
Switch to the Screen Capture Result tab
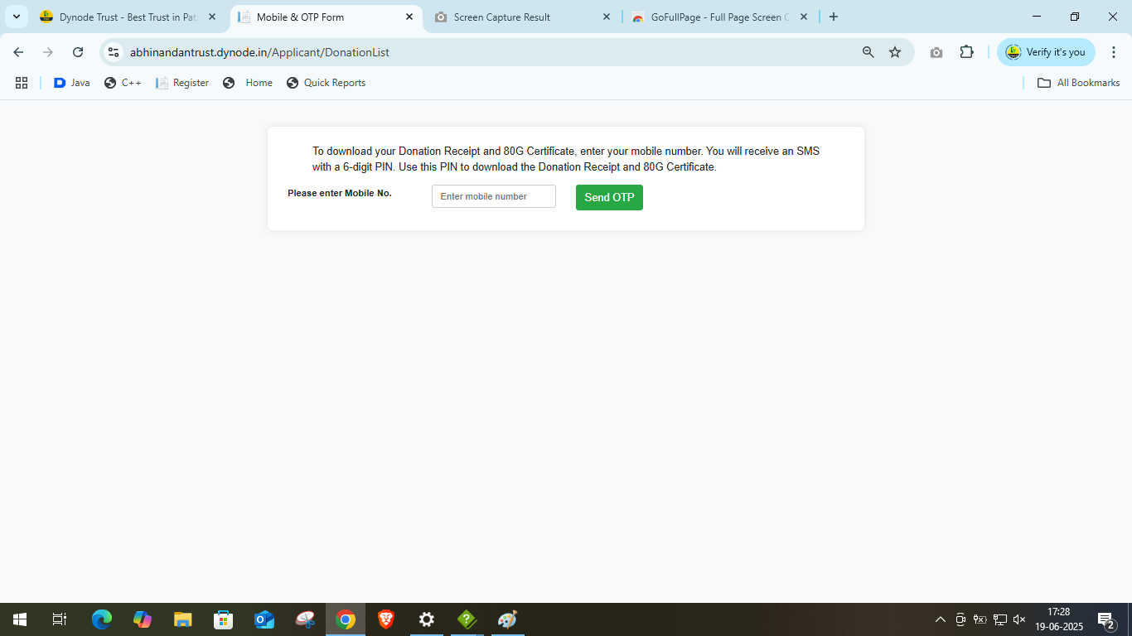point(514,17)
